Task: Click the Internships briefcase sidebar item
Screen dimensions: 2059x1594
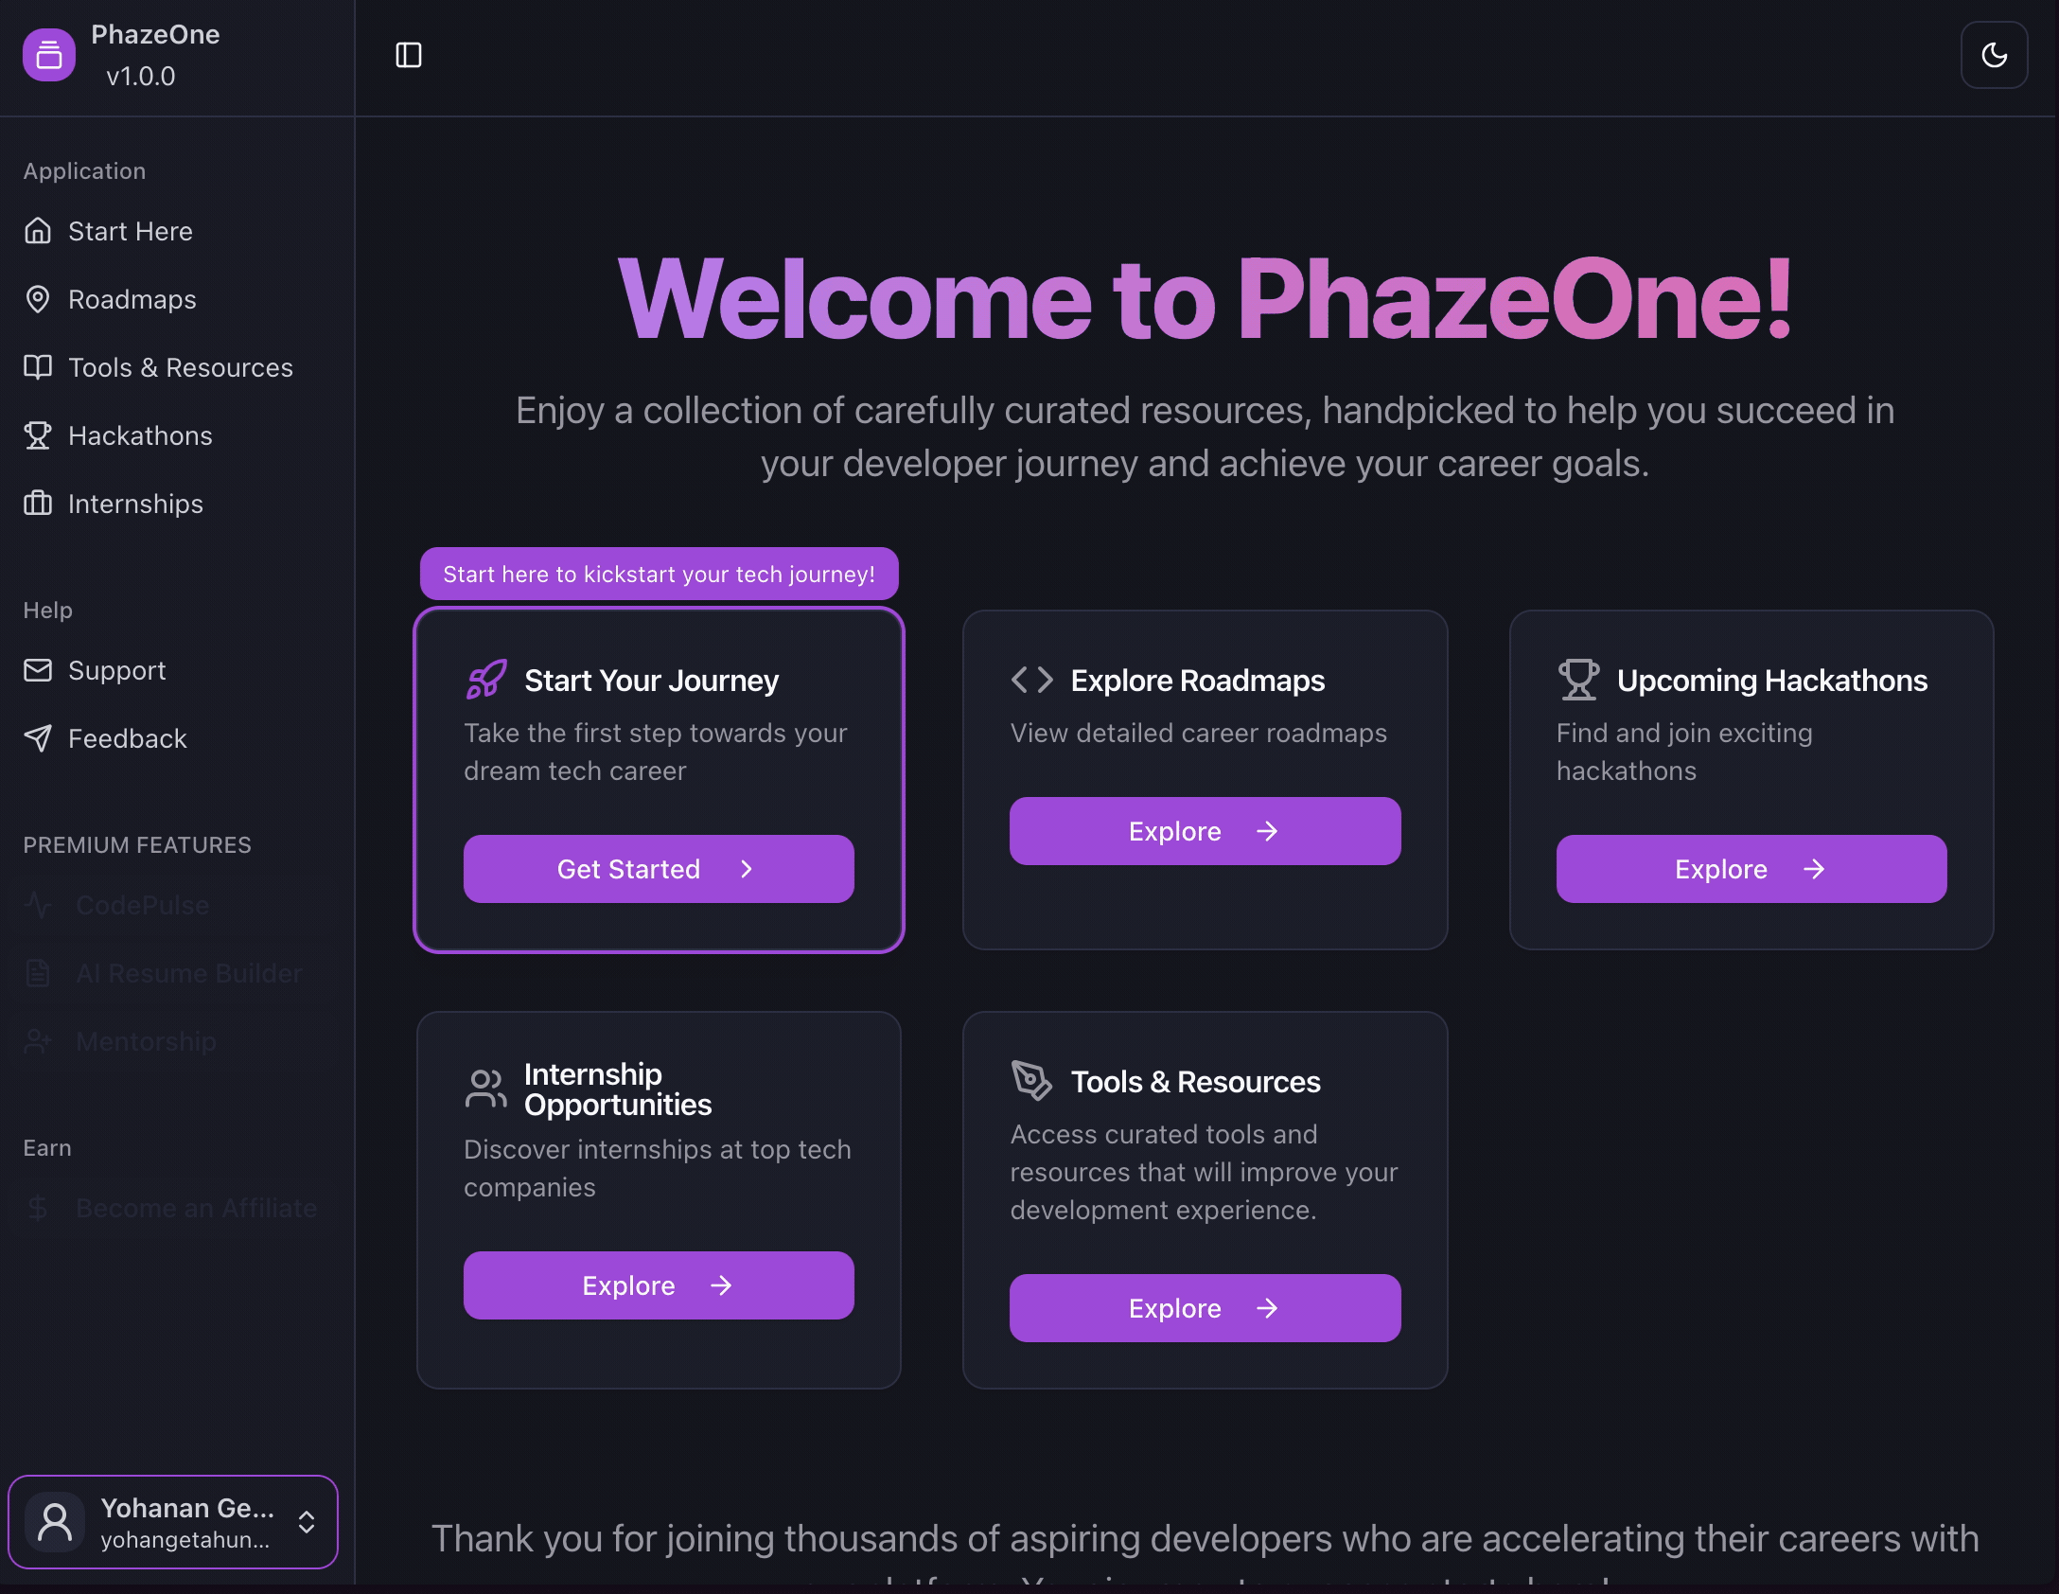Action: pos(134,504)
